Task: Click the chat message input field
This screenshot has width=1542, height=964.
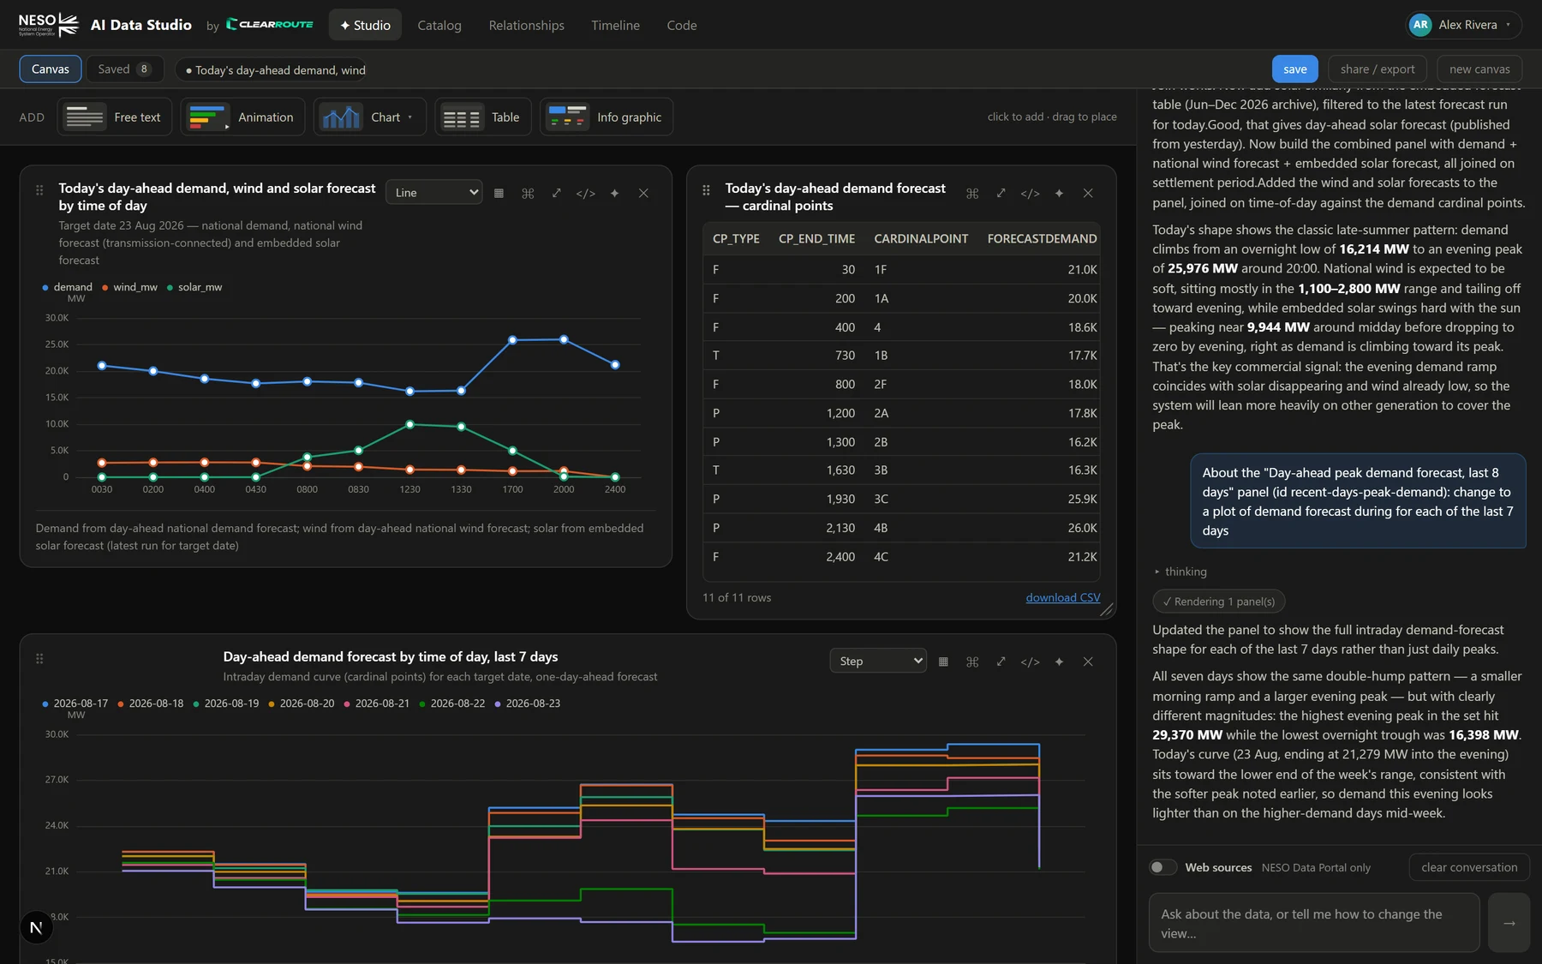Action: [1313, 923]
